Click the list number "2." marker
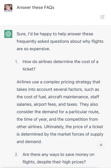 point(17,155)
